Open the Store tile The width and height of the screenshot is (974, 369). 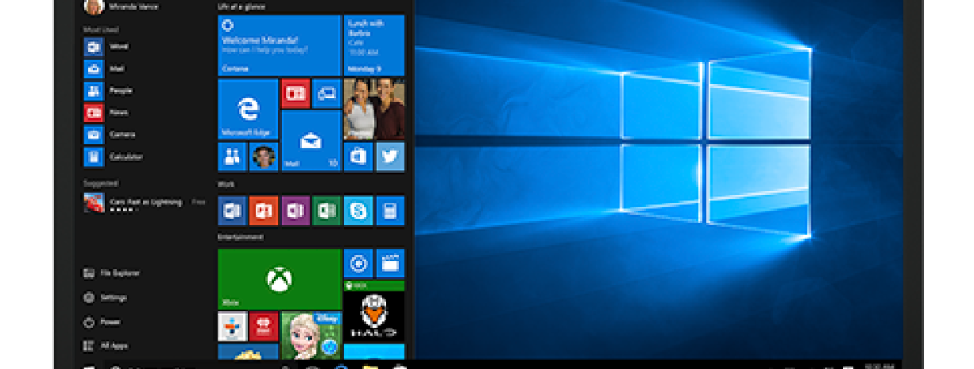click(x=358, y=157)
